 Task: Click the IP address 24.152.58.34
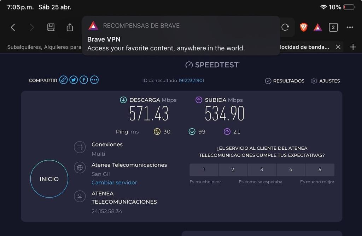click(107, 211)
